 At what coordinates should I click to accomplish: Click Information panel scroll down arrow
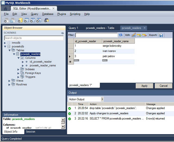63,126
